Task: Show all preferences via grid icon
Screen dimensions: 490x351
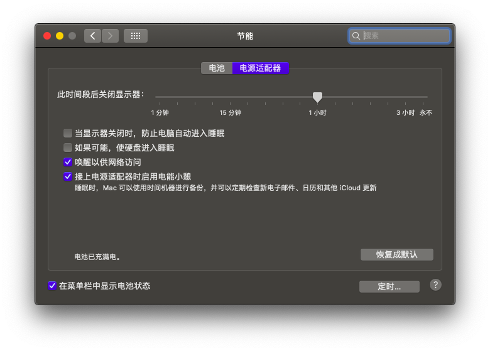Action: click(x=136, y=36)
